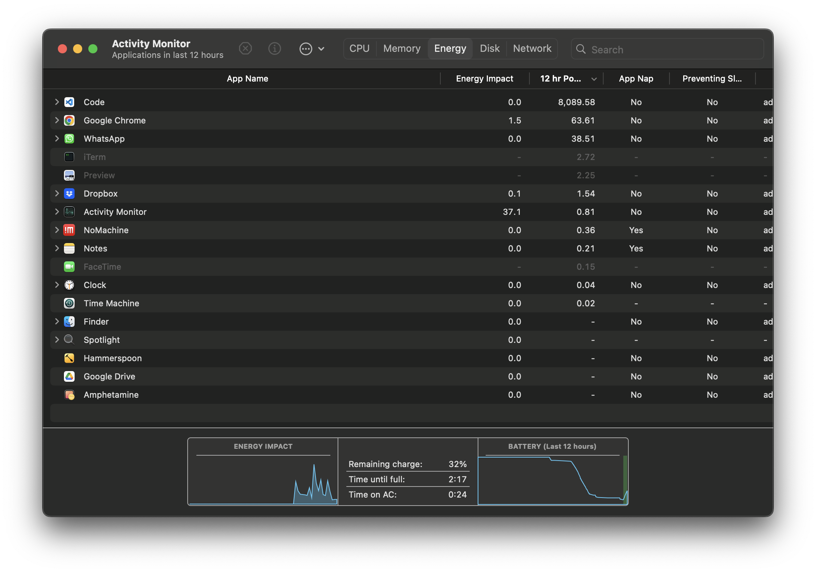The height and width of the screenshot is (573, 816).
Task: Click the Battery last 12 hours graph
Action: click(x=553, y=480)
